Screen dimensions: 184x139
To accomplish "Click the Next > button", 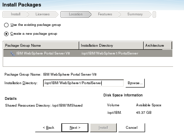I will 75,127.
